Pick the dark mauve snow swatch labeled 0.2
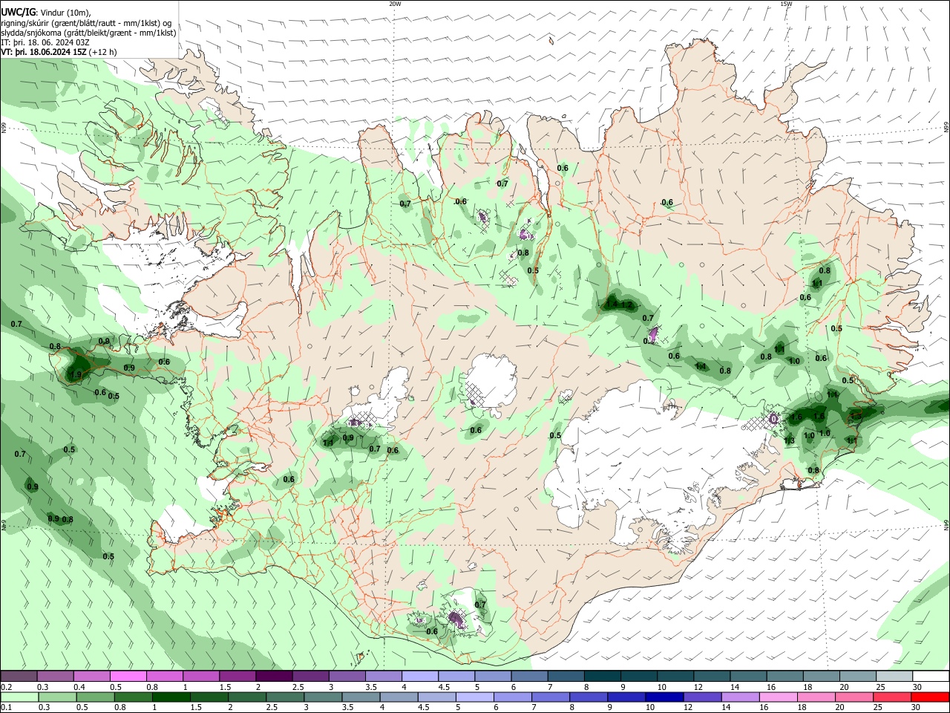The image size is (950, 713). coord(19,677)
